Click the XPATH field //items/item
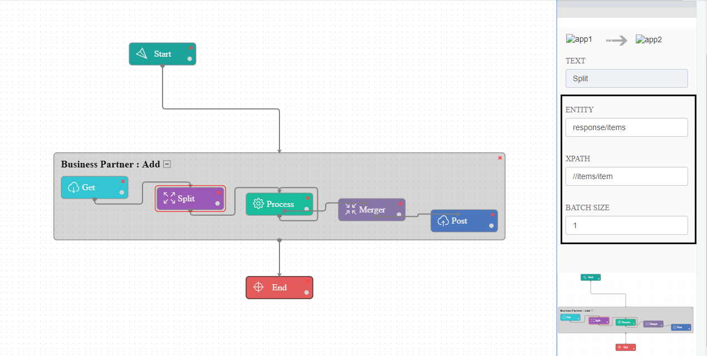The image size is (707, 356). [x=626, y=176]
